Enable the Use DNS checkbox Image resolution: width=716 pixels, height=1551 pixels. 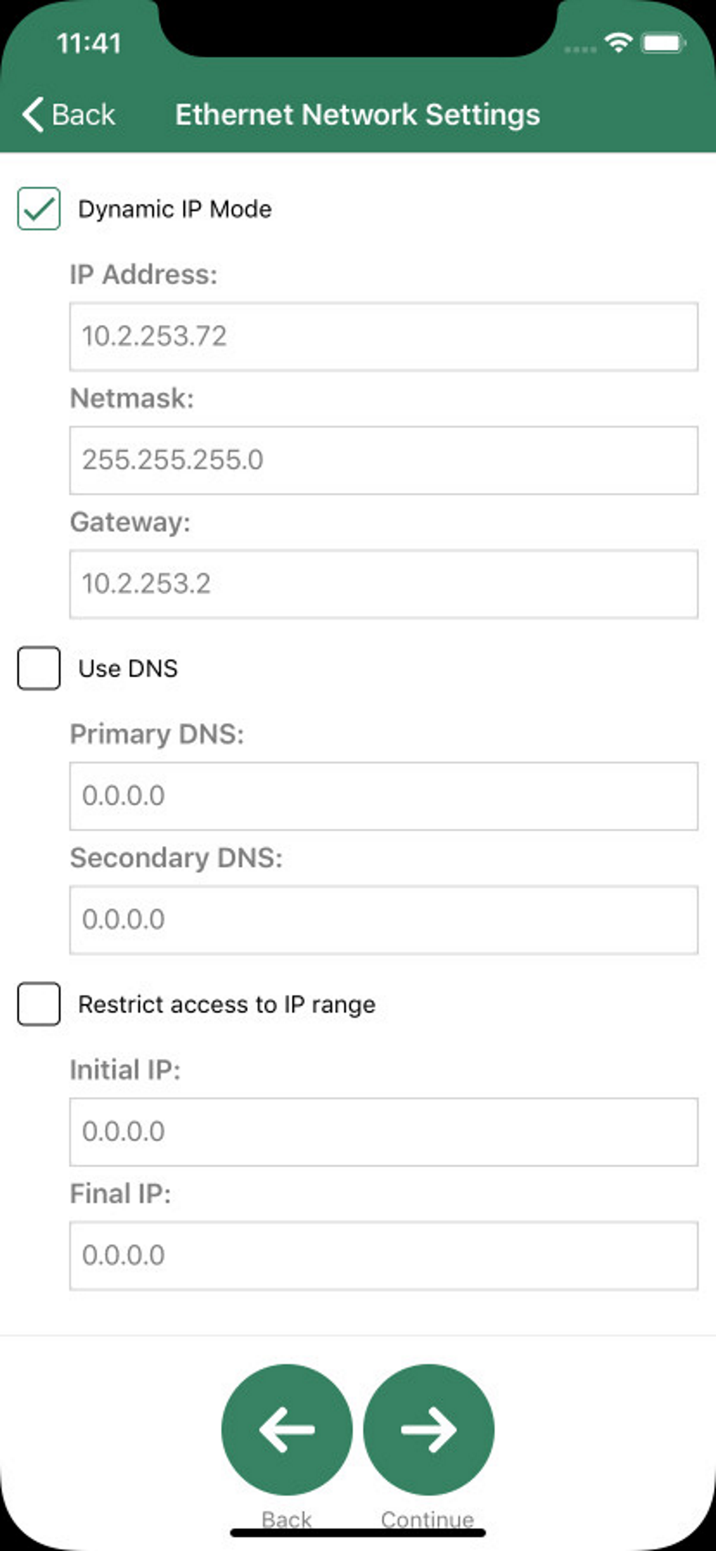click(x=39, y=668)
